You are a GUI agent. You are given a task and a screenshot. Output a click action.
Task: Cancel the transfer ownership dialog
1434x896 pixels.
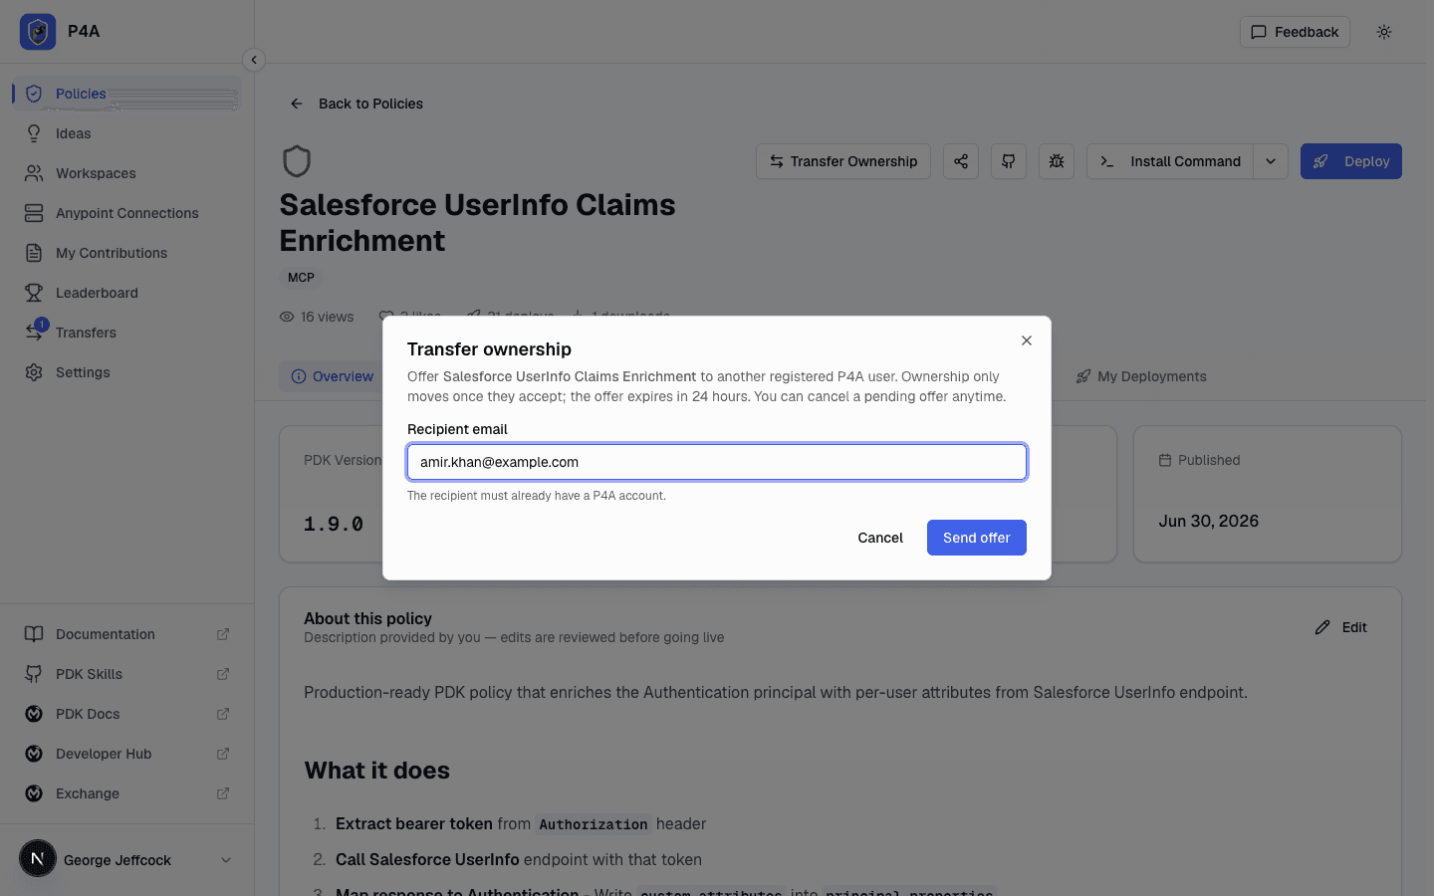pos(880,538)
